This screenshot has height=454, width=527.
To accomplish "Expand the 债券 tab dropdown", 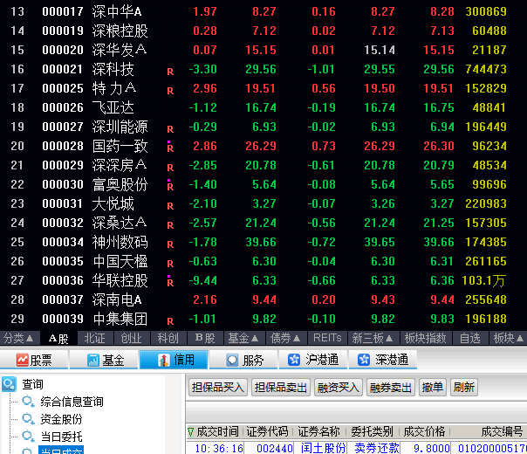I will [285, 338].
